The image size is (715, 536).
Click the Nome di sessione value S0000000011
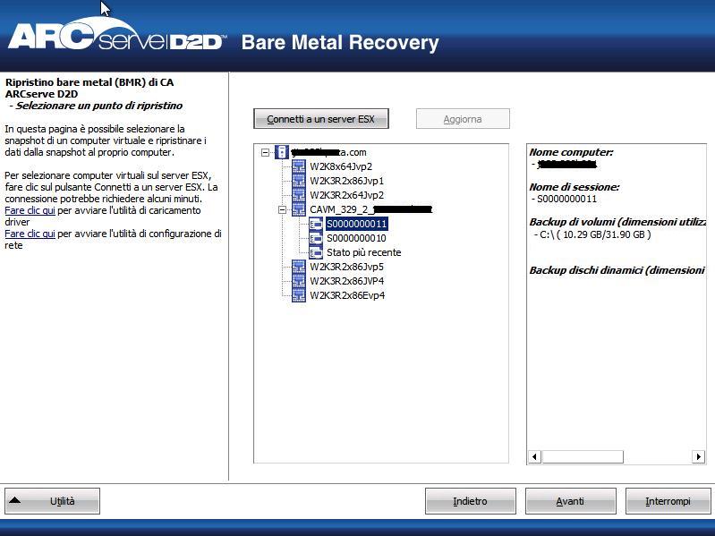(566, 199)
